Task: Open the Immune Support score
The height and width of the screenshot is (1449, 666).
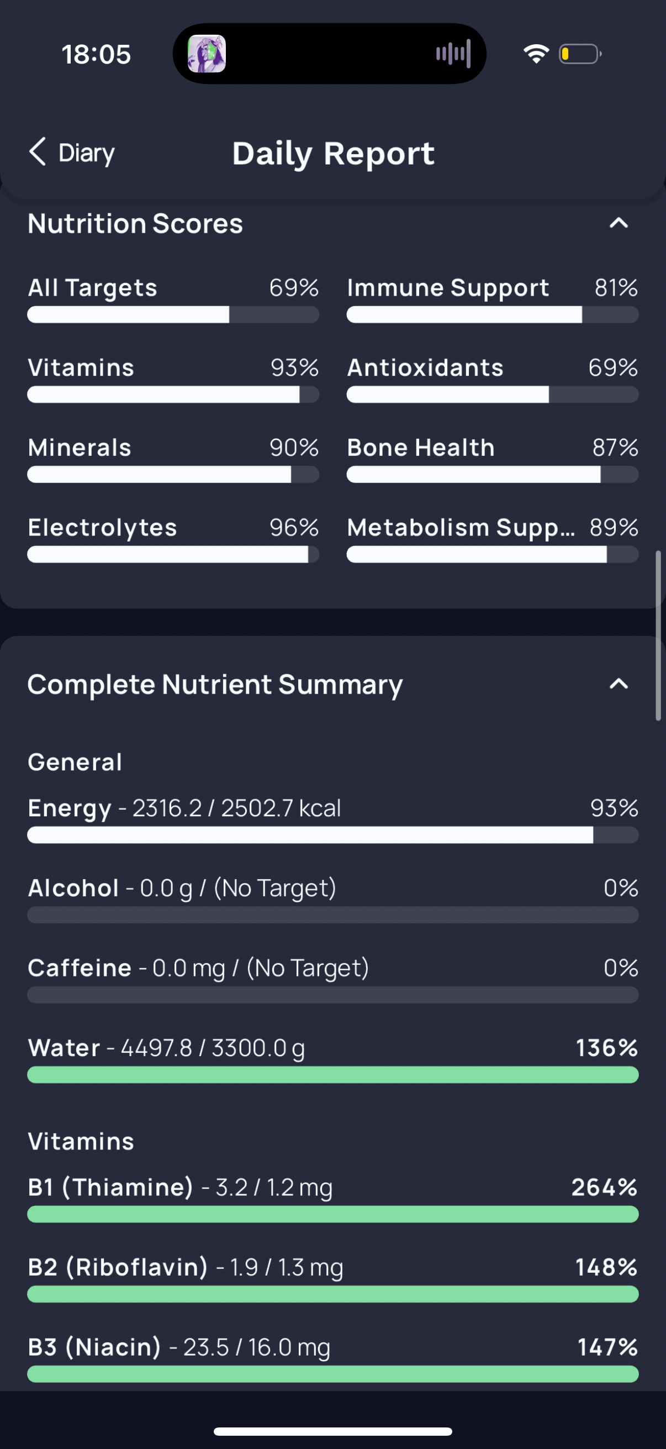Action: [x=493, y=300]
